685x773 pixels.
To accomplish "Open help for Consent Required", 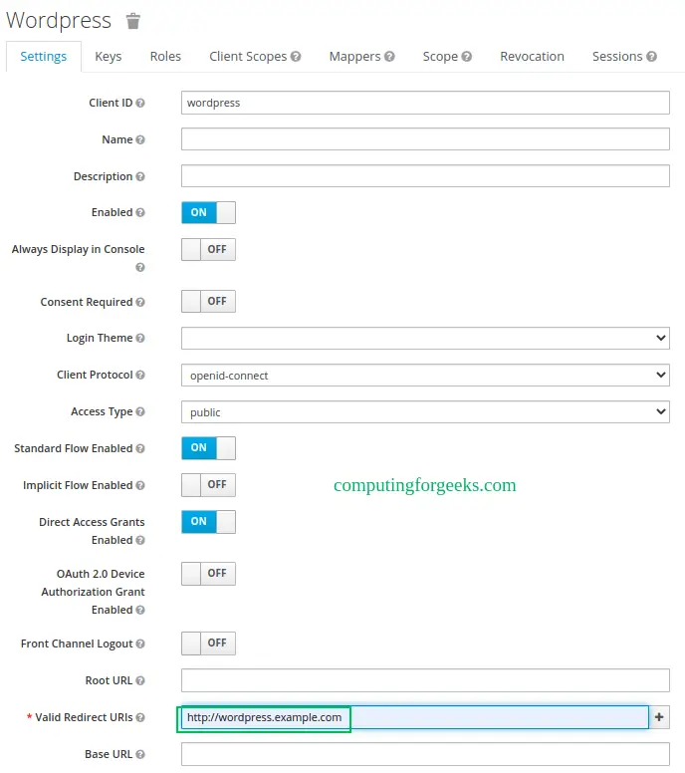I will tap(140, 302).
